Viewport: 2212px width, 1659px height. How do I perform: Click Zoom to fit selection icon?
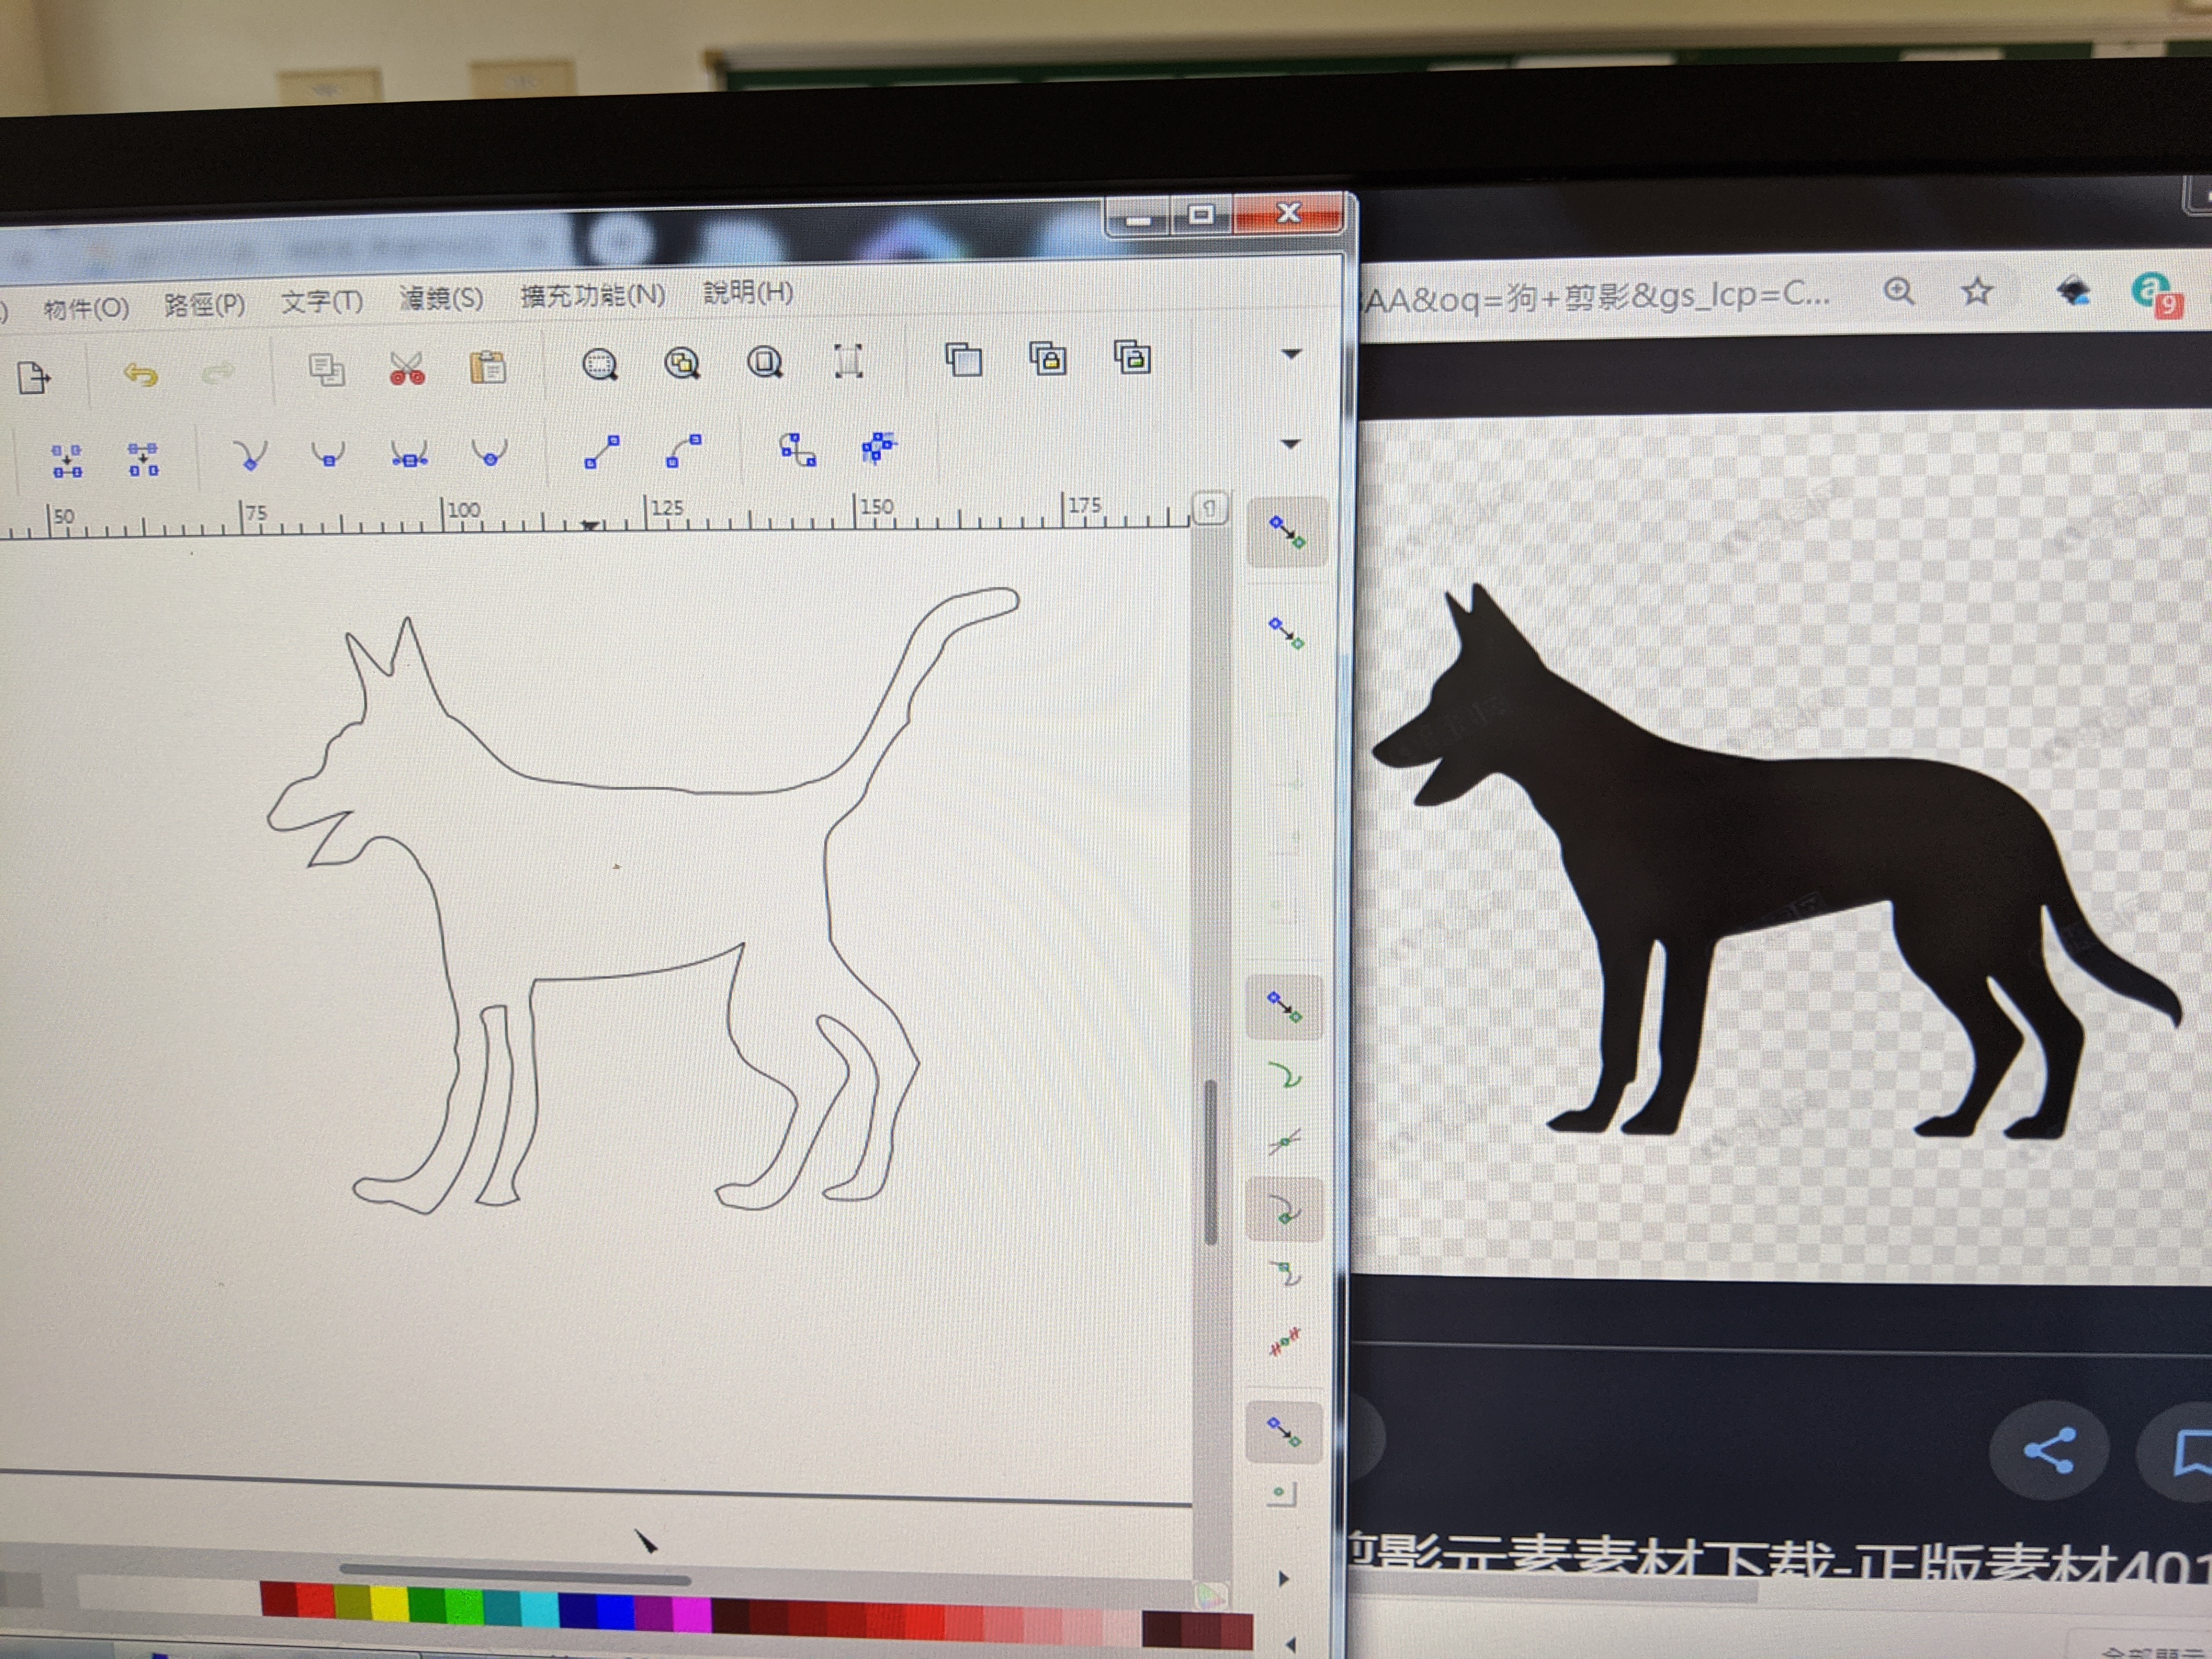tap(600, 364)
